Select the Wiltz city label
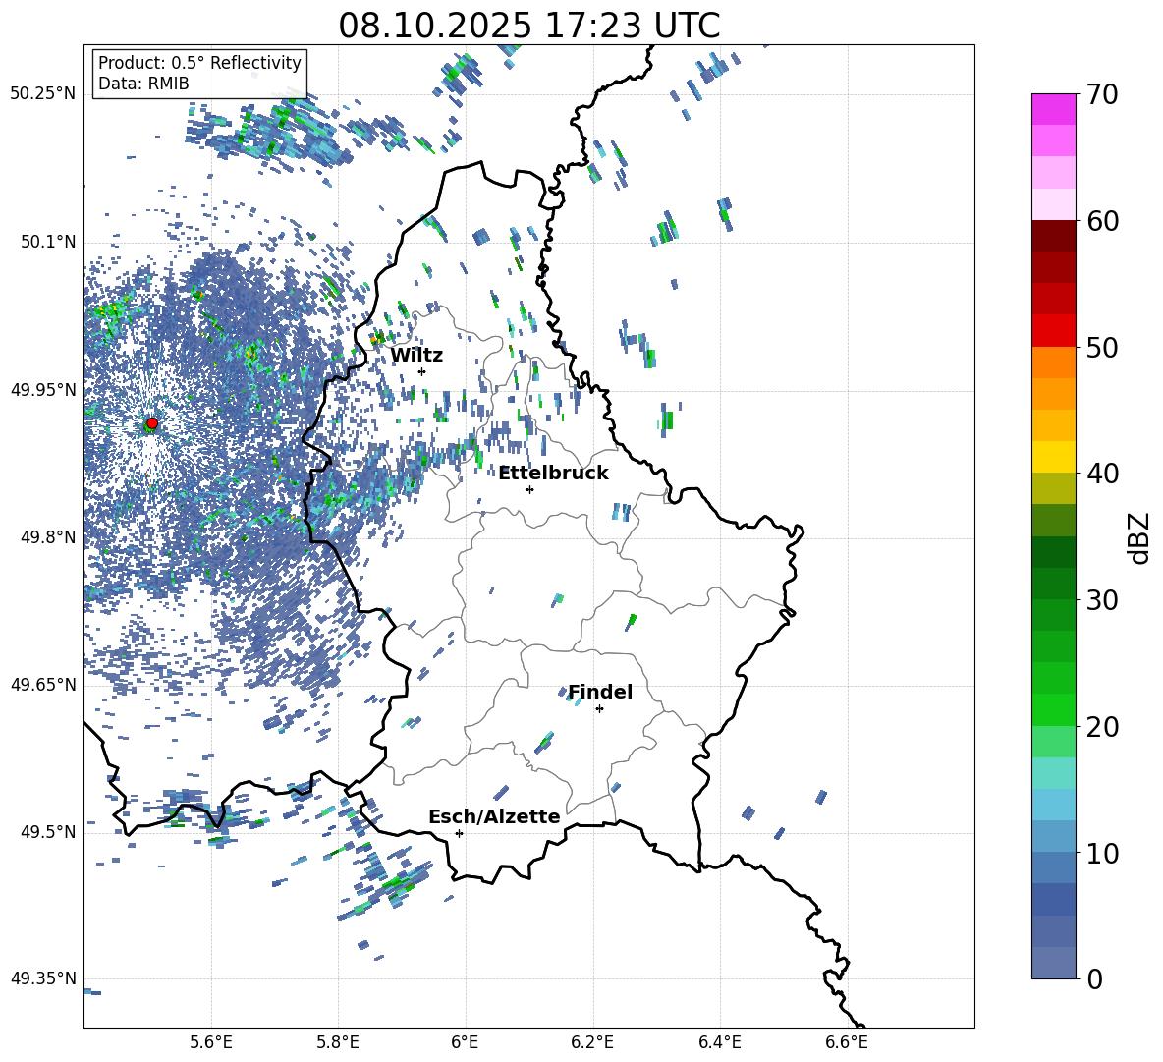This screenshot has width=1163, height=1062. 416,356
